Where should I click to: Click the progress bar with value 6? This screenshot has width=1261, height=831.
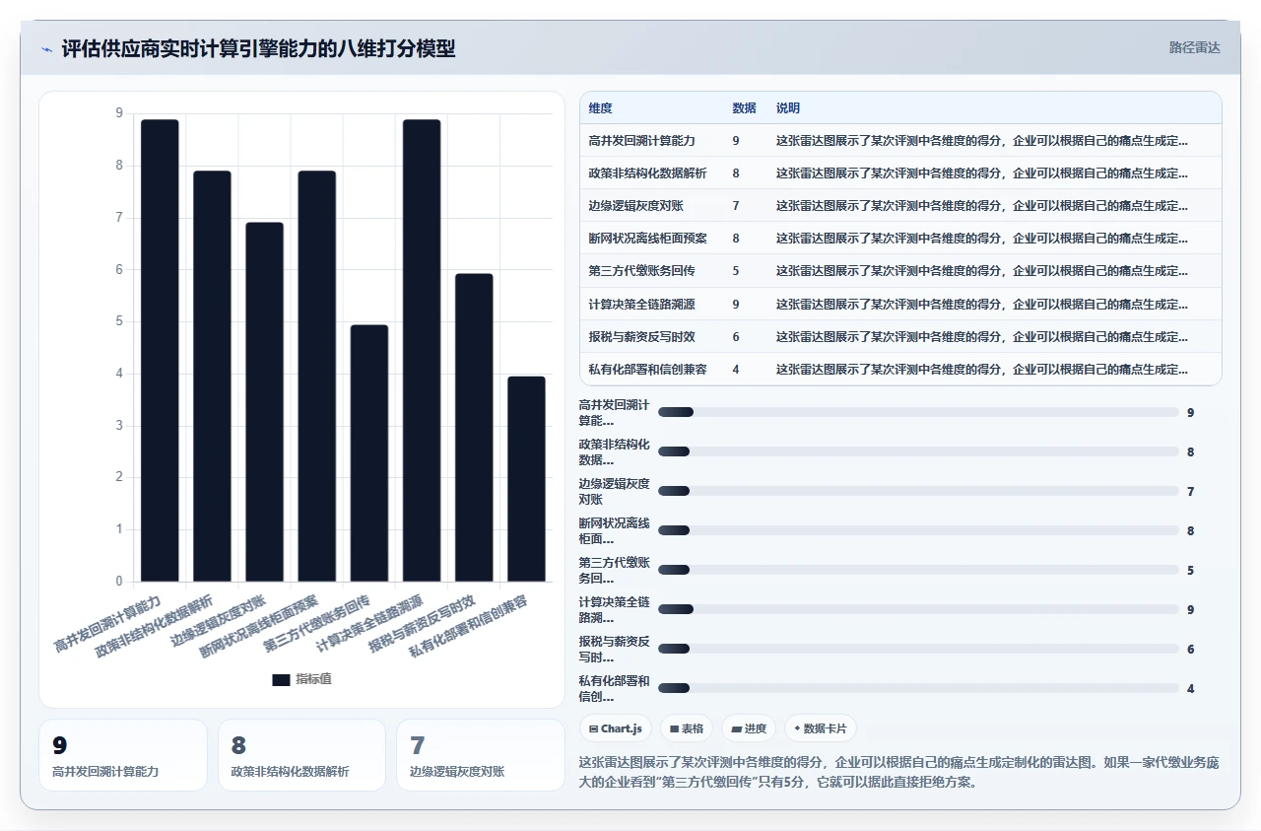pos(918,649)
